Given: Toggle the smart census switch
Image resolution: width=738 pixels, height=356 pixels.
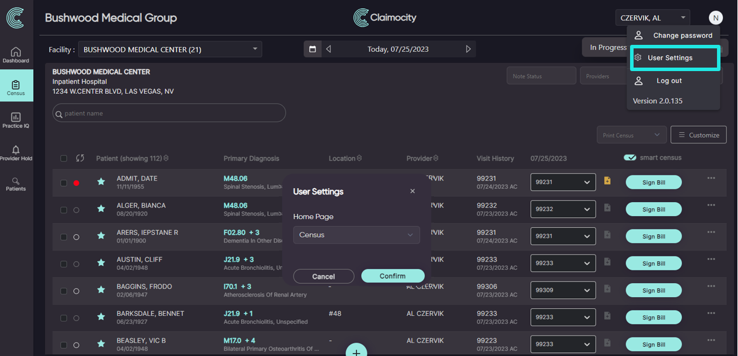Looking at the screenshot, I should [x=630, y=158].
